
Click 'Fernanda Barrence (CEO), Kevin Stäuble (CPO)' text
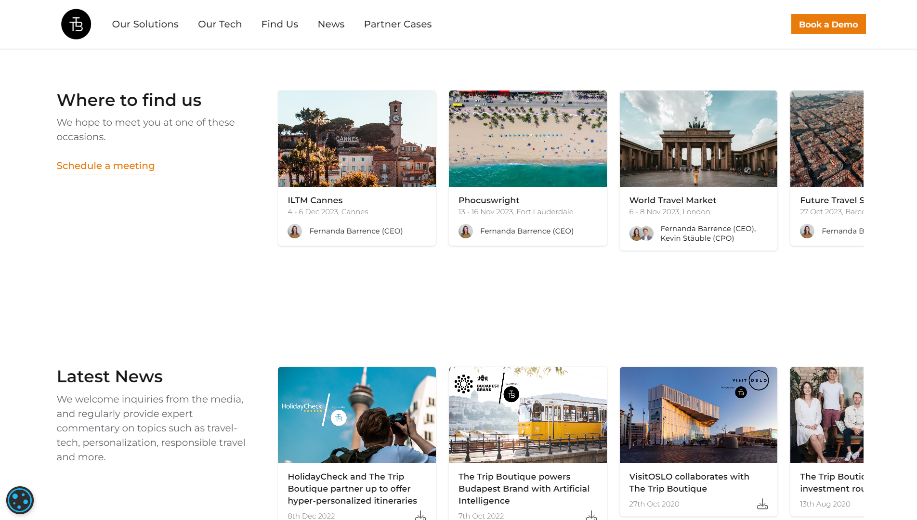click(708, 234)
